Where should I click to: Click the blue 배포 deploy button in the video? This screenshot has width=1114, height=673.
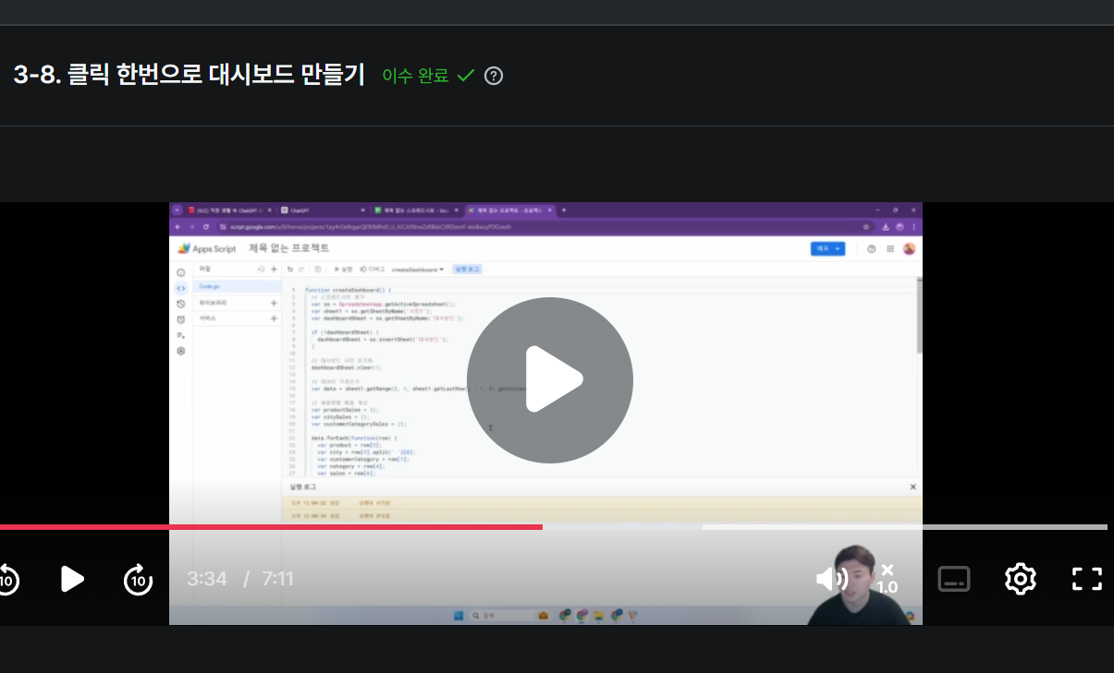[827, 248]
